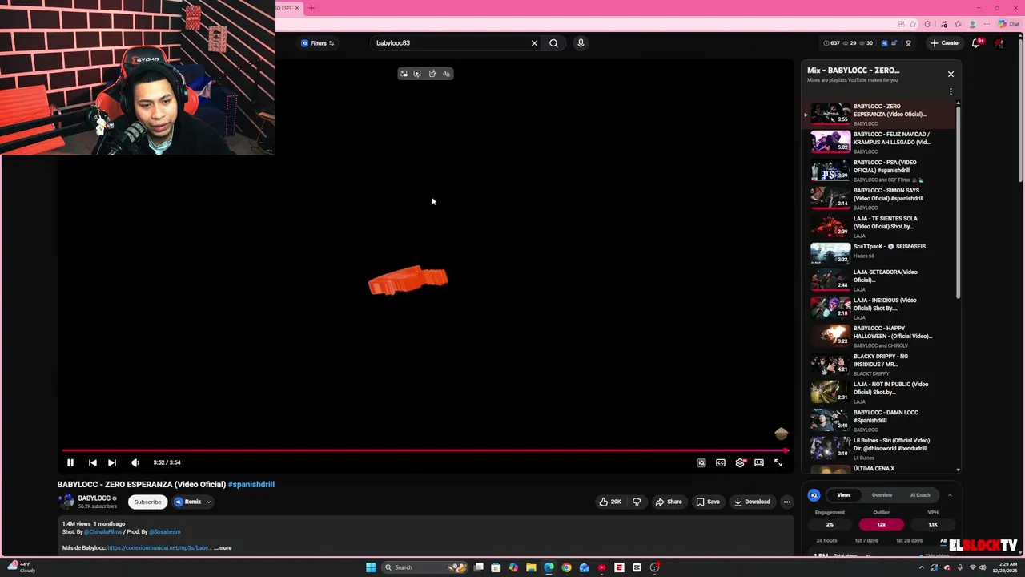Select BABYLOCC - DAMN LOCC in the Mix playlist
The height and width of the screenshot is (577, 1025).
879,420
